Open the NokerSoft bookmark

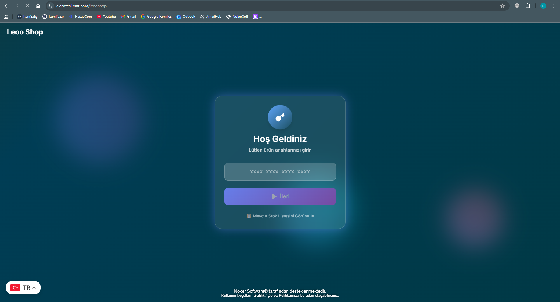[237, 17]
